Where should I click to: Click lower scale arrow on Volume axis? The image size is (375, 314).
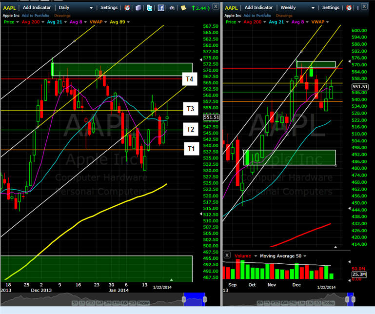coord(350,280)
